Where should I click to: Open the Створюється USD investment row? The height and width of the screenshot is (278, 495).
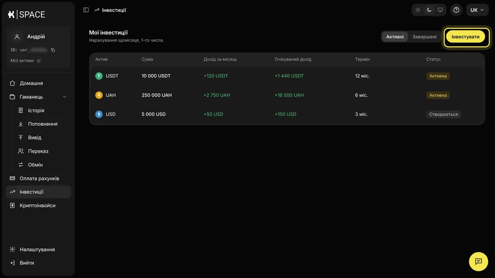coord(287,114)
